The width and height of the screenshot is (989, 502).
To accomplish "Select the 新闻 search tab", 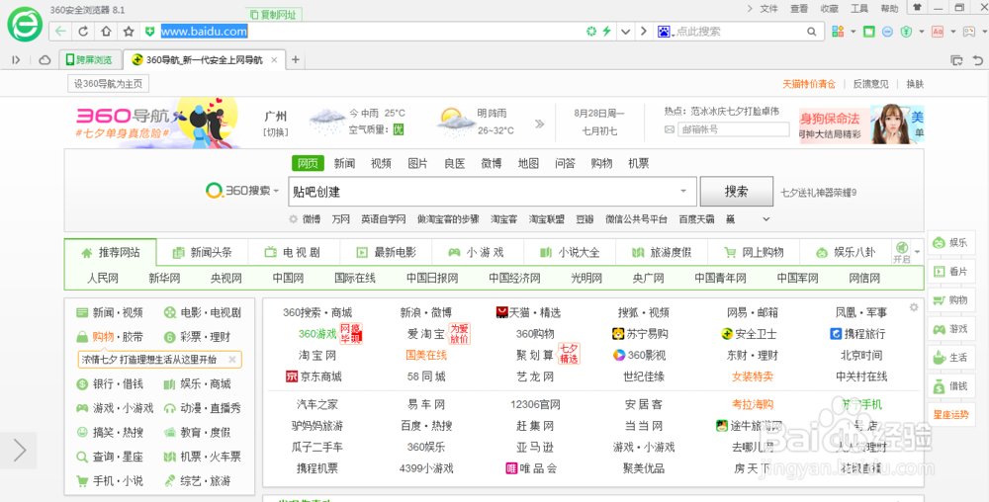I will coord(344,163).
